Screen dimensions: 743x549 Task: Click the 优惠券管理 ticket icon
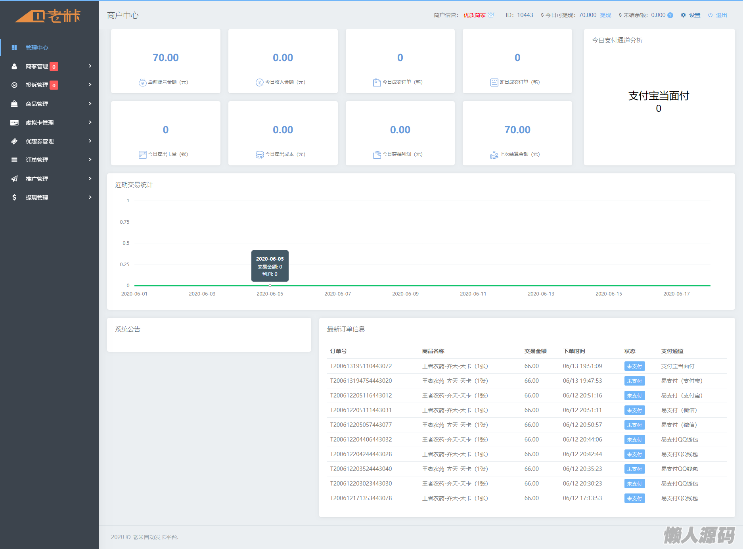pos(14,141)
